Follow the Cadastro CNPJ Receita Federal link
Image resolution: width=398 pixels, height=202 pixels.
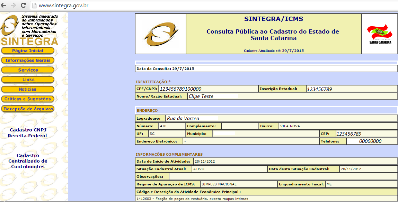(27, 133)
